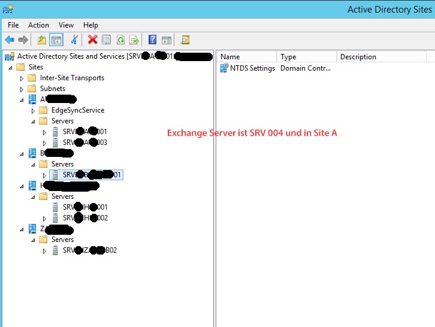Click the site icon for site Z
This screenshot has height=327, width=435.
(x=32, y=229)
